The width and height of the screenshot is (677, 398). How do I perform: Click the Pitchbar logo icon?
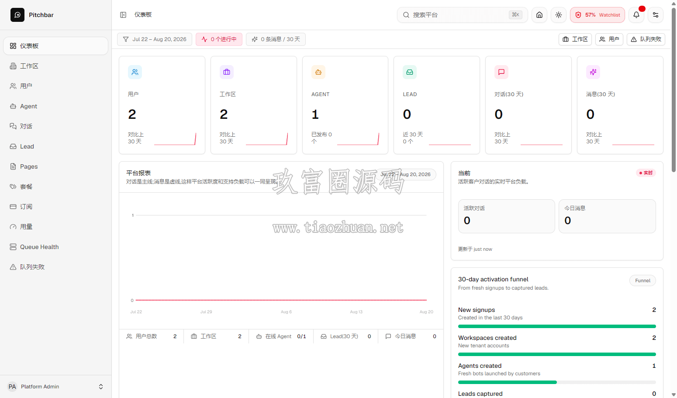(17, 15)
